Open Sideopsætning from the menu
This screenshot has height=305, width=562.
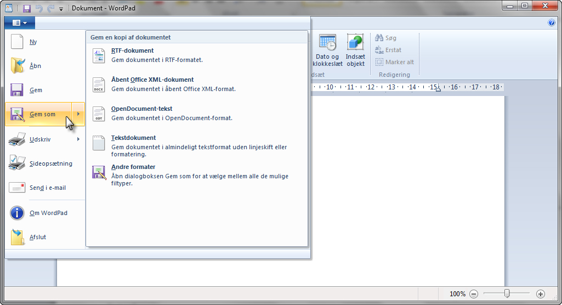click(x=45, y=163)
